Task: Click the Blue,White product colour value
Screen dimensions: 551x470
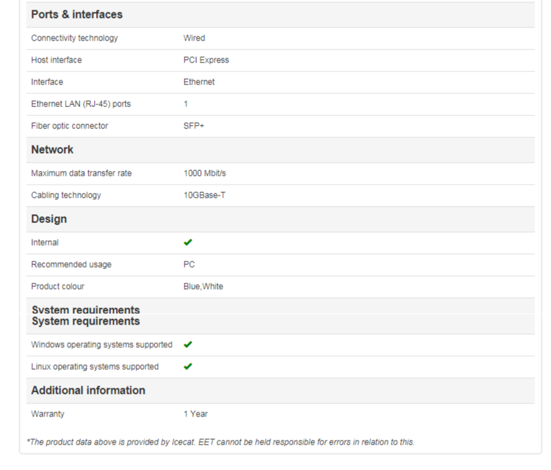Action: pyautogui.click(x=203, y=286)
